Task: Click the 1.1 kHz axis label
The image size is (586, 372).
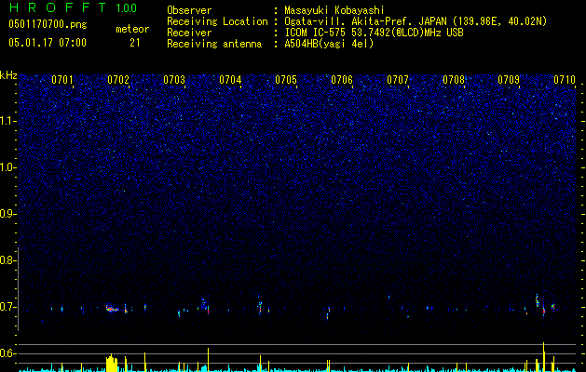Action: [7, 121]
